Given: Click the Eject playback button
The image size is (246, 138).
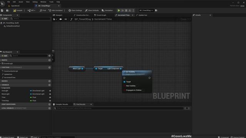Looking at the screenshot, I should tap(130, 10).
